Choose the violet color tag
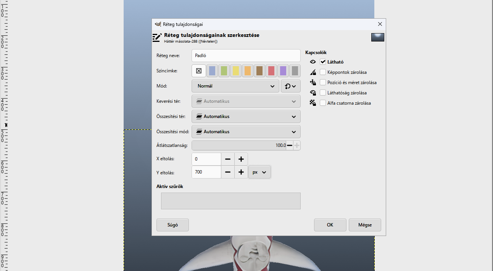This screenshot has height=271, width=493. click(x=283, y=71)
